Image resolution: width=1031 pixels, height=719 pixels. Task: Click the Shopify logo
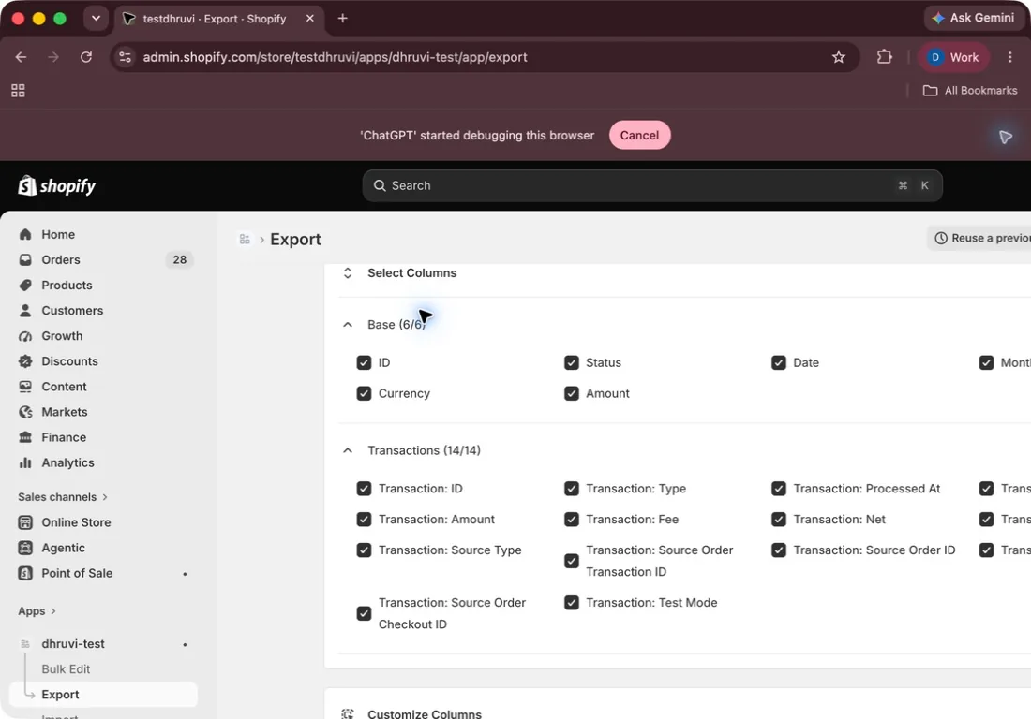56,185
